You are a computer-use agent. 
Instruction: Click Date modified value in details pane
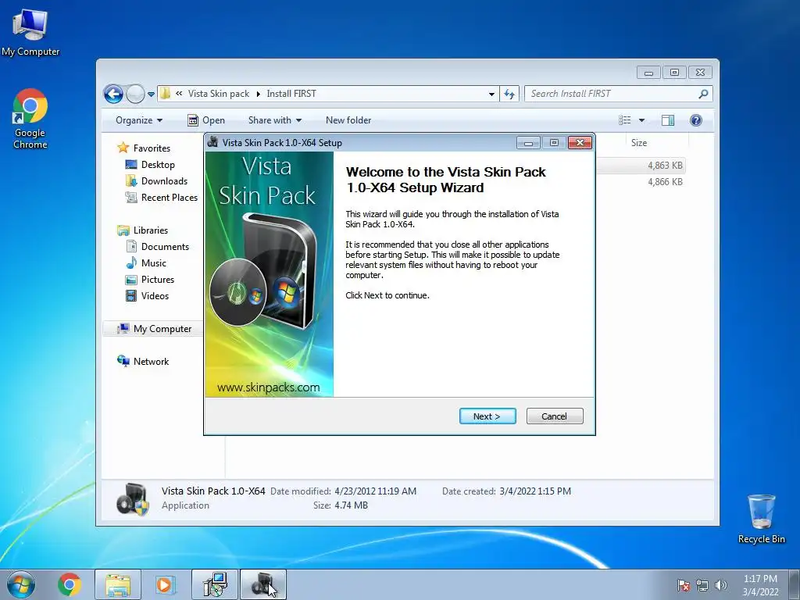pyautogui.click(x=376, y=491)
